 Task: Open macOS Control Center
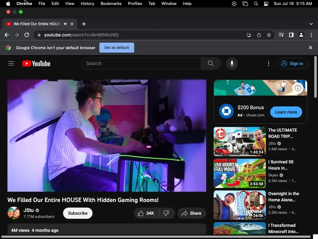266,4
